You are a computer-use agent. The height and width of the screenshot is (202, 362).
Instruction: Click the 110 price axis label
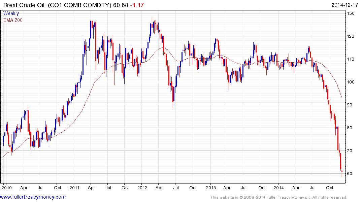click(351, 59)
